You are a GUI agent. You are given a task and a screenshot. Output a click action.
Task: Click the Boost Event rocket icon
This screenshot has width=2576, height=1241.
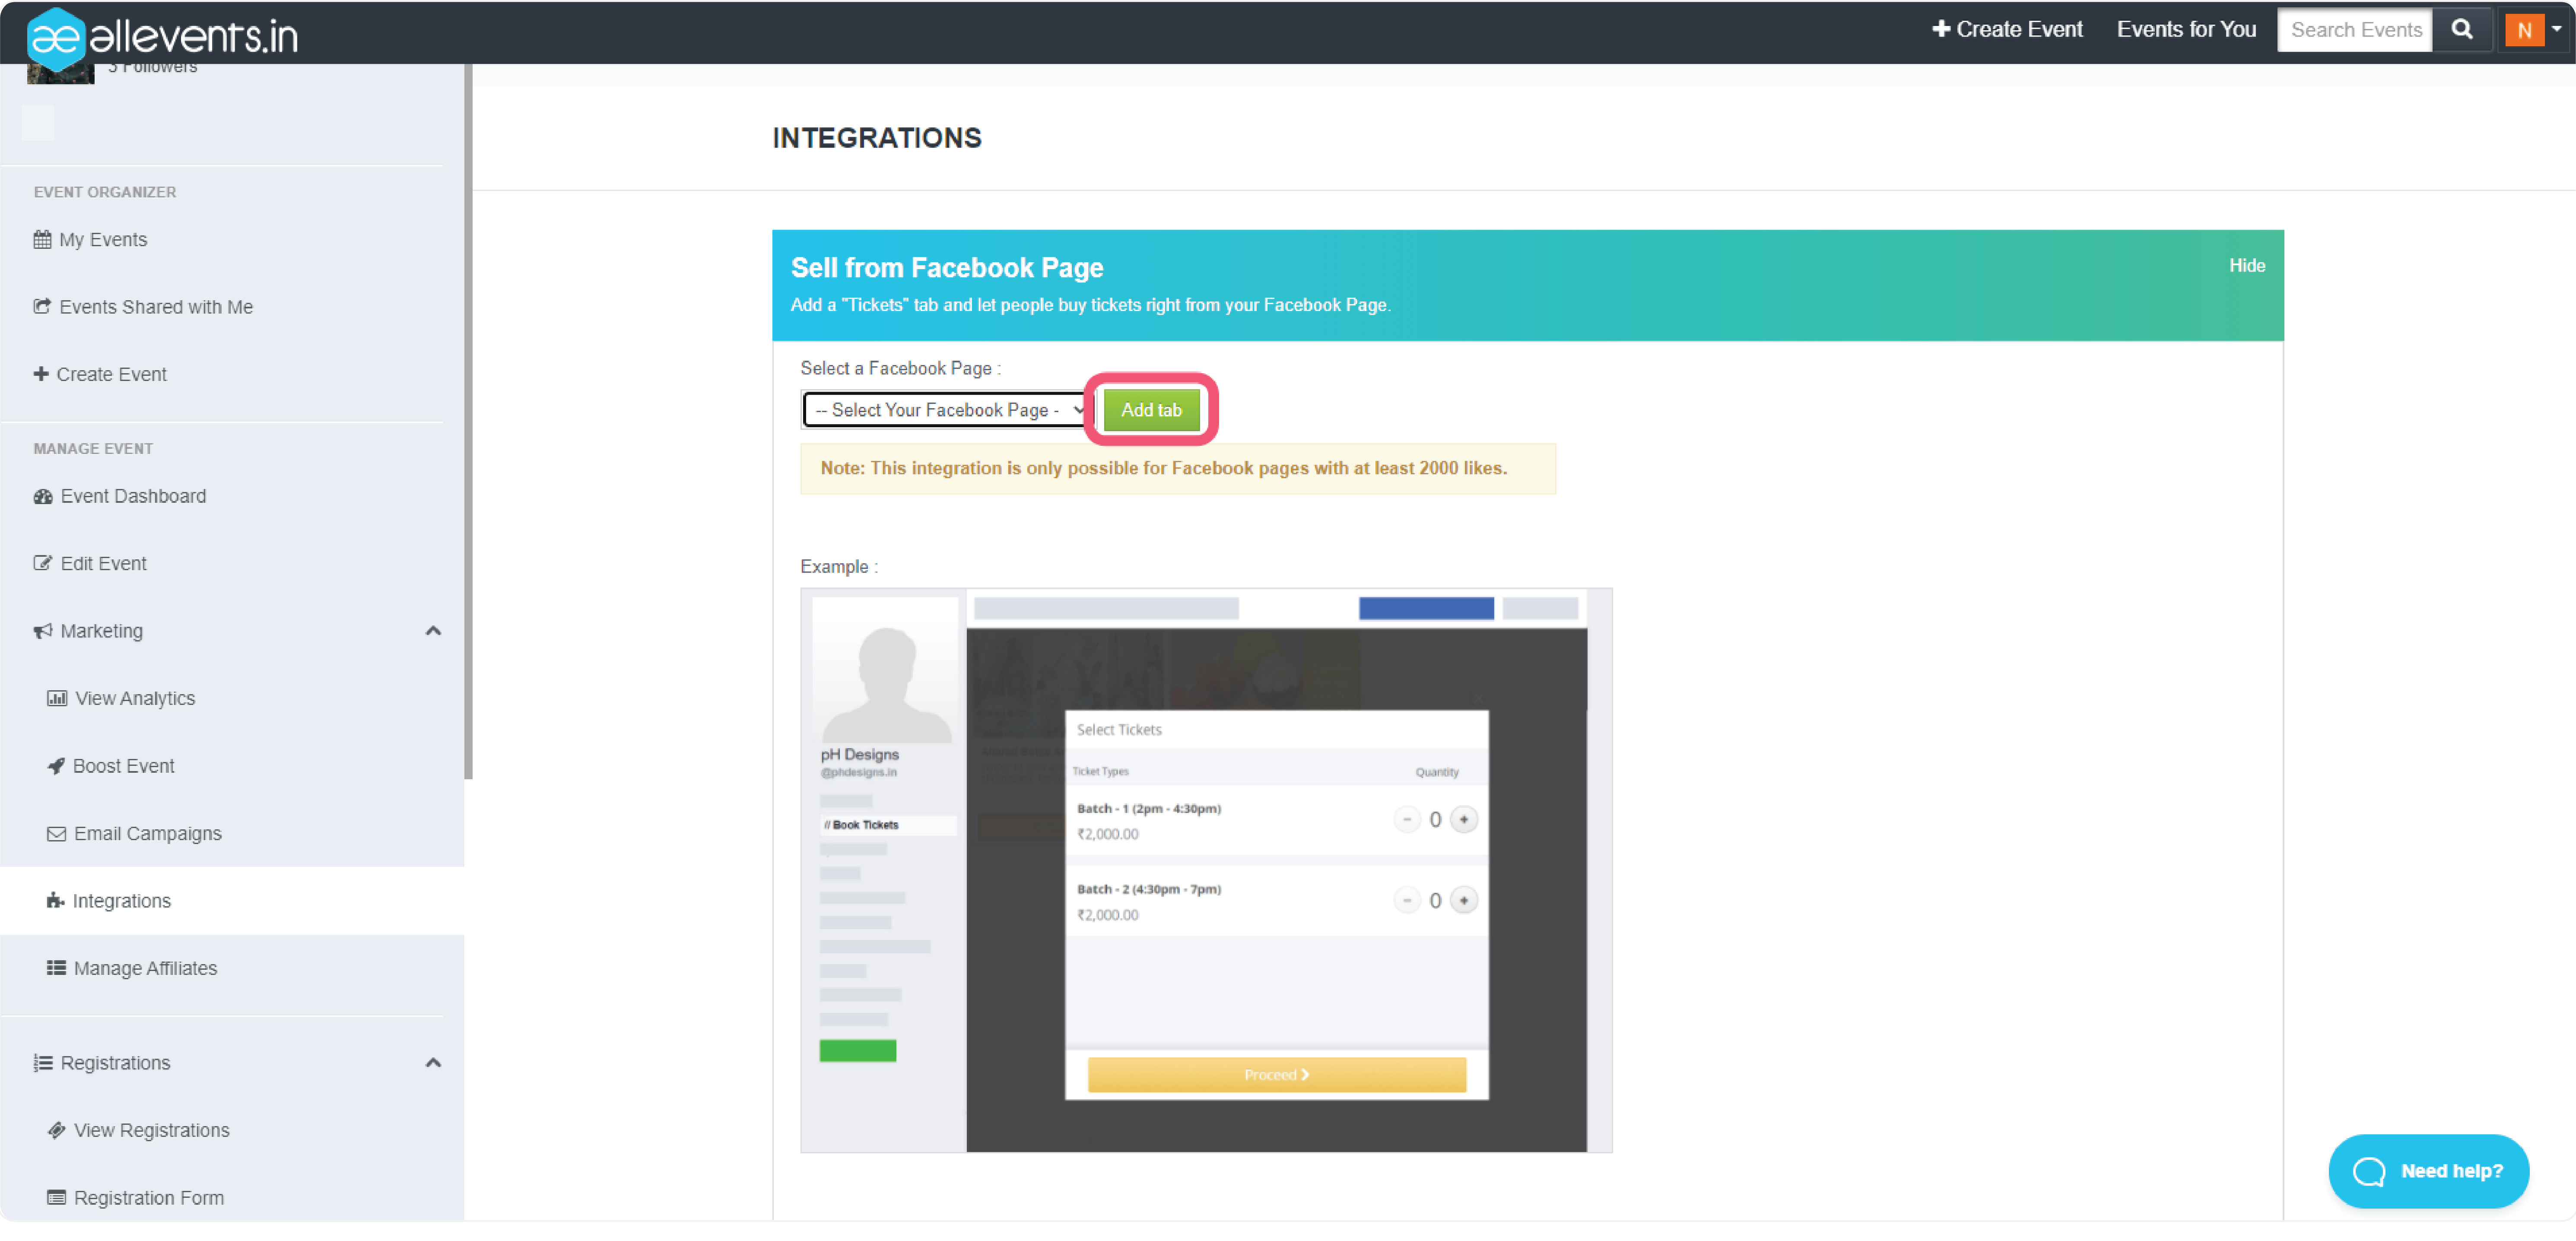(x=56, y=766)
